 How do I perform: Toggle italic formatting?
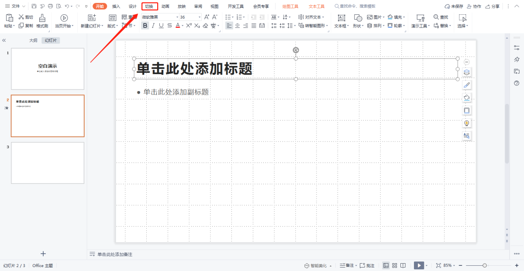(x=153, y=26)
